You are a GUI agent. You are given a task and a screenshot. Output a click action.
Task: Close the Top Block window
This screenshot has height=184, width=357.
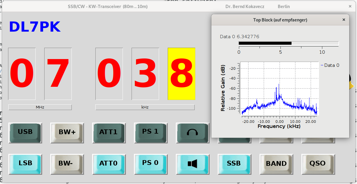pos(344,20)
